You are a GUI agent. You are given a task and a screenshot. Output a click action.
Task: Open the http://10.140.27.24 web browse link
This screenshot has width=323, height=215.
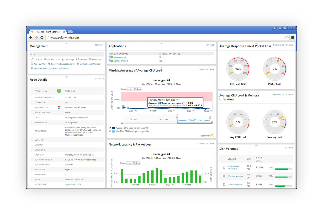point(73,184)
